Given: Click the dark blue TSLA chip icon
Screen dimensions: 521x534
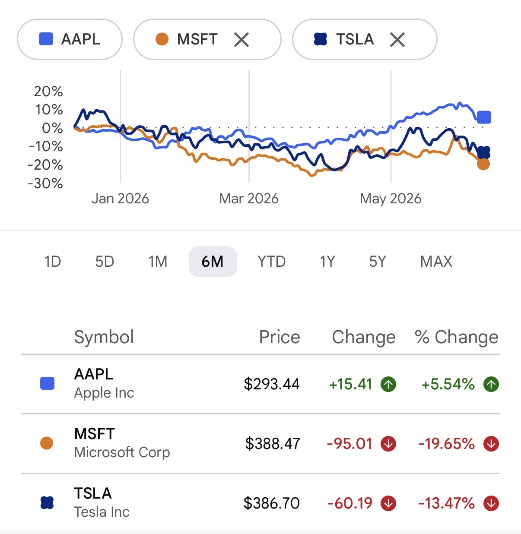Looking at the screenshot, I should pos(321,39).
